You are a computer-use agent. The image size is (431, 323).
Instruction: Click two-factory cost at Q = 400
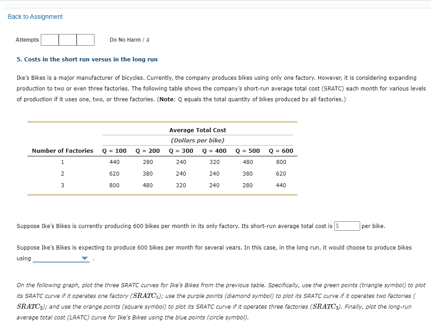[215, 174]
